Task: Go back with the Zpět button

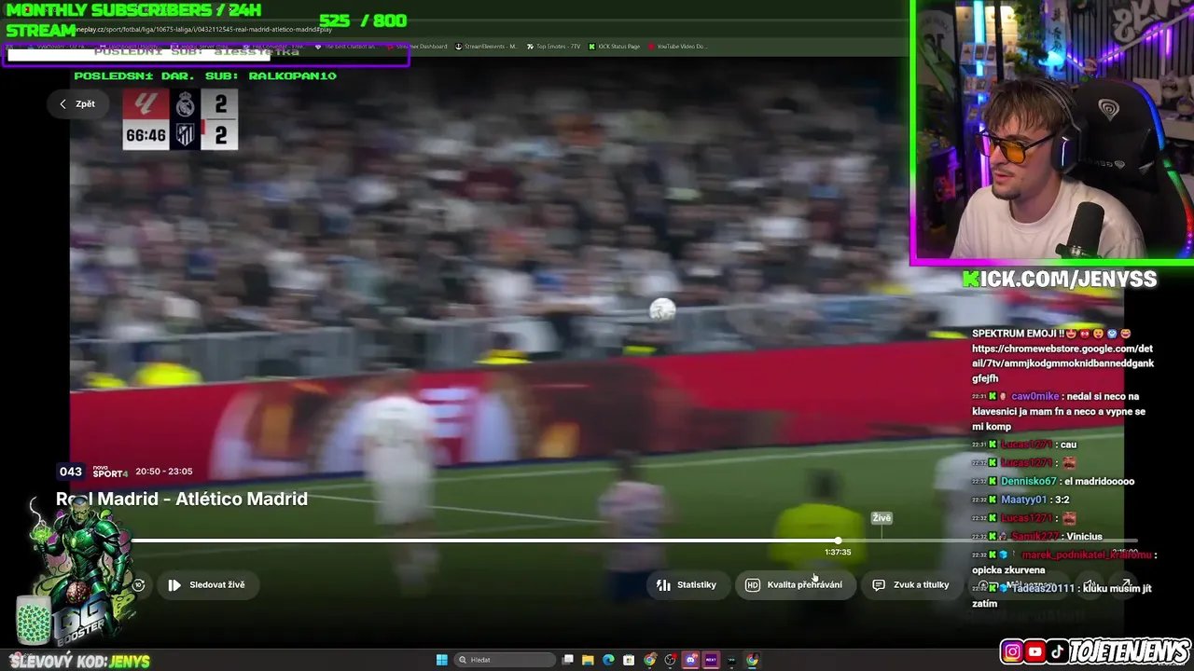Action: 77,103
